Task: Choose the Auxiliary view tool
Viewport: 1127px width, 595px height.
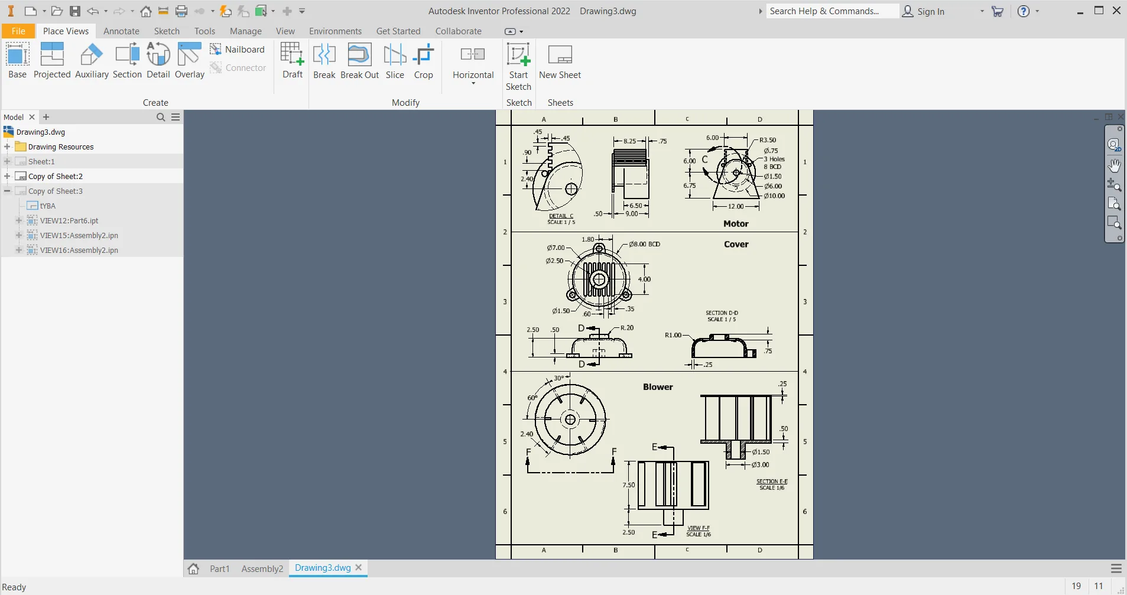Action: coord(92,60)
